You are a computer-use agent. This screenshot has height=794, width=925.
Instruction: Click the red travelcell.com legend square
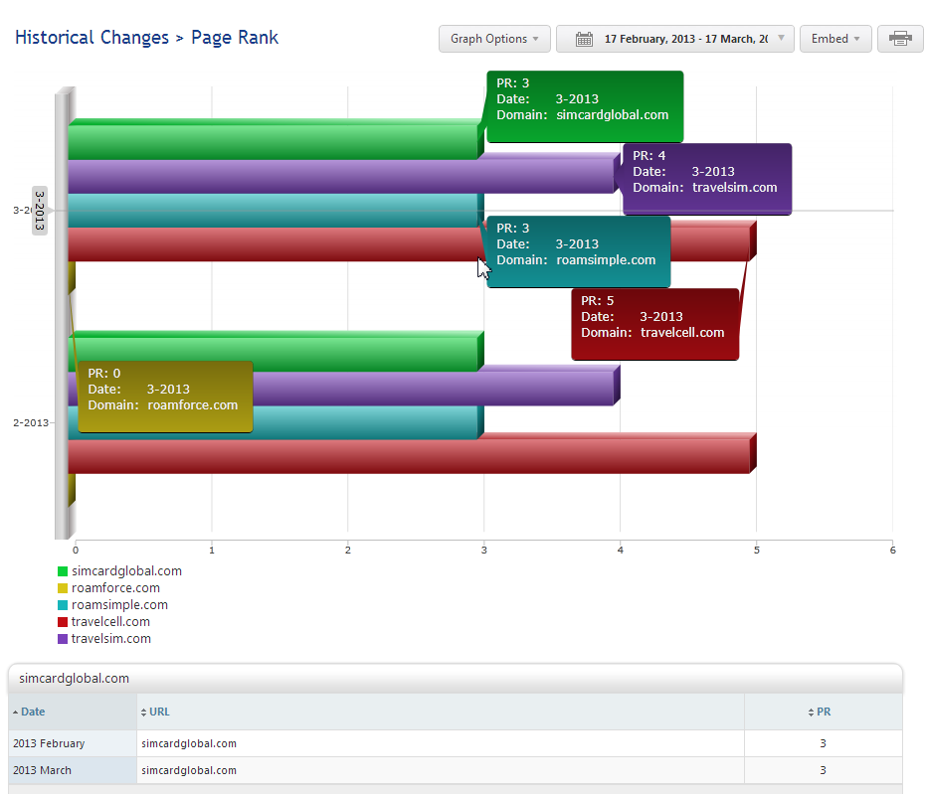click(x=63, y=622)
